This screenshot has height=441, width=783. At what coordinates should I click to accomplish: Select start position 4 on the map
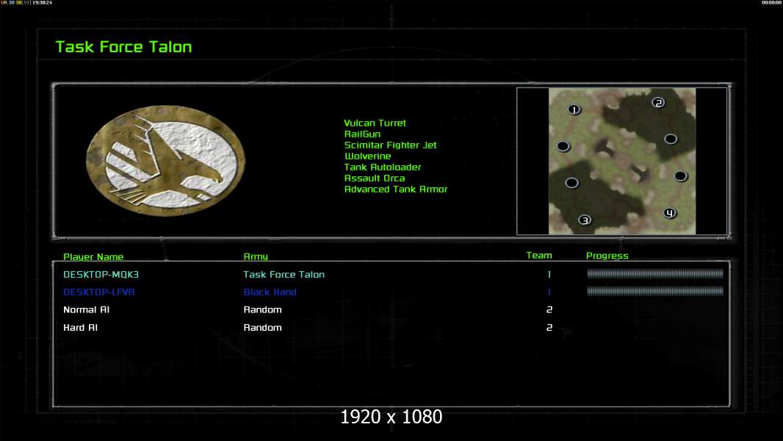point(670,213)
